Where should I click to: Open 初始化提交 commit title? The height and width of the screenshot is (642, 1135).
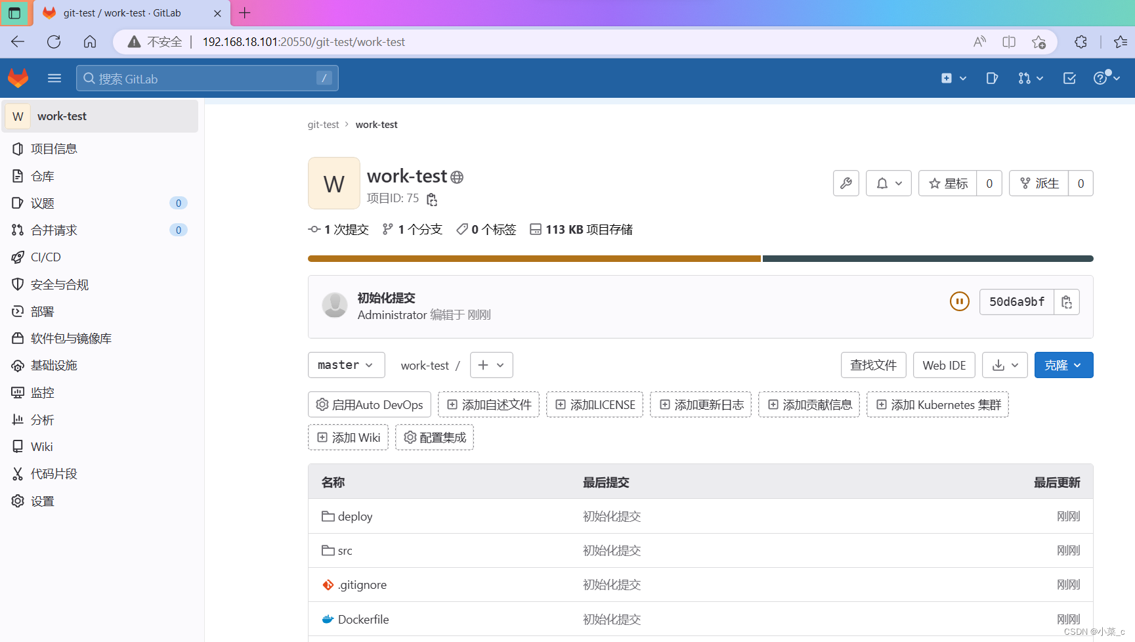[x=386, y=298]
